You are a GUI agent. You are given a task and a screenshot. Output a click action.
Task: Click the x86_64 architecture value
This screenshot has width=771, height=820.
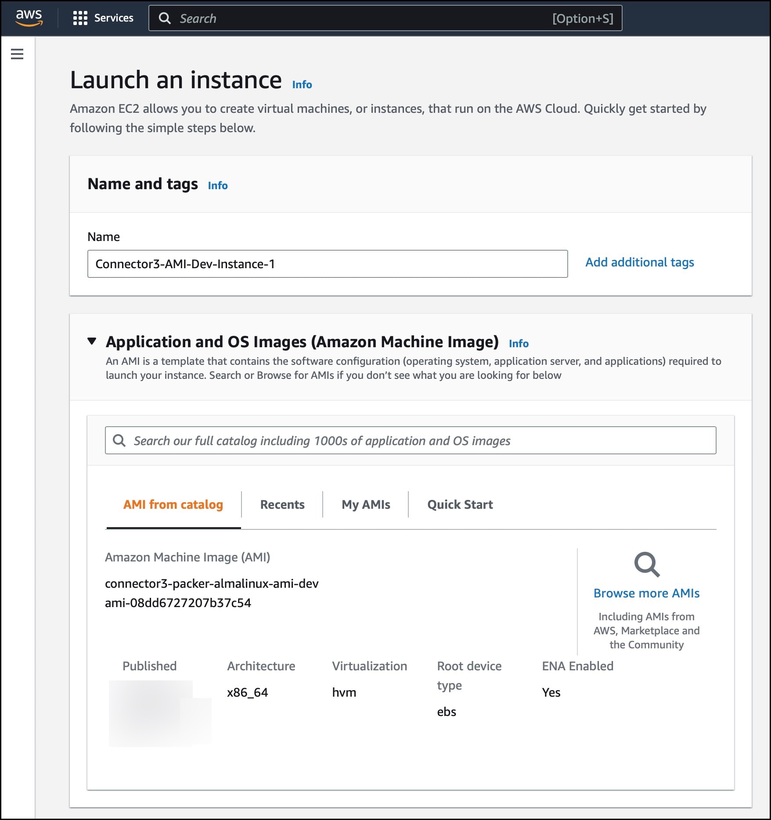point(247,692)
